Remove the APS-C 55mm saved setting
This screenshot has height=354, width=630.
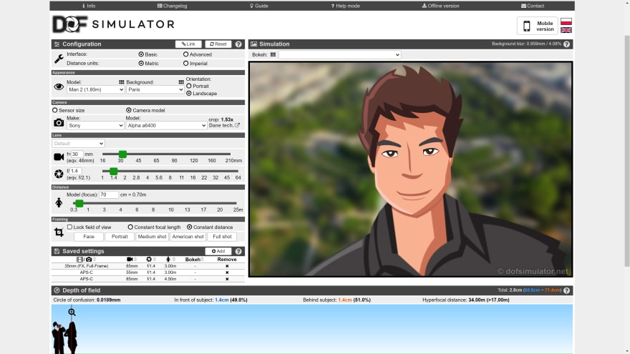tap(227, 272)
